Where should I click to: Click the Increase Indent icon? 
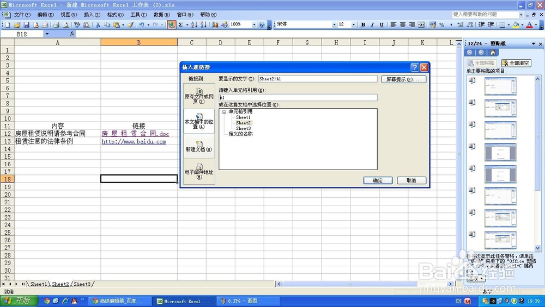pos(491,24)
